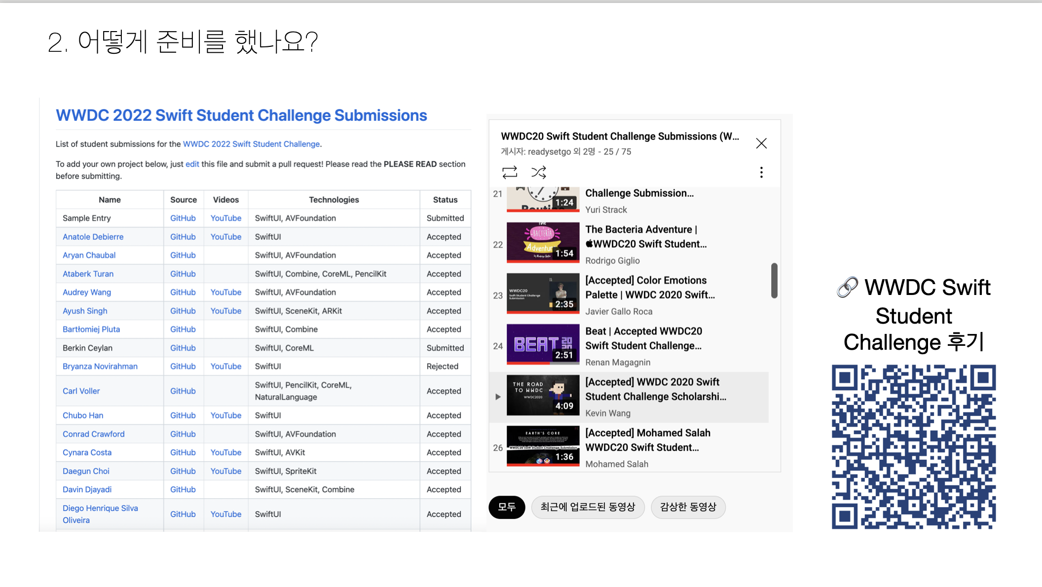The height and width of the screenshot is (587, 1042).
Task: Open Daegun Choi's YouTube link
Action: pos(226,471)
